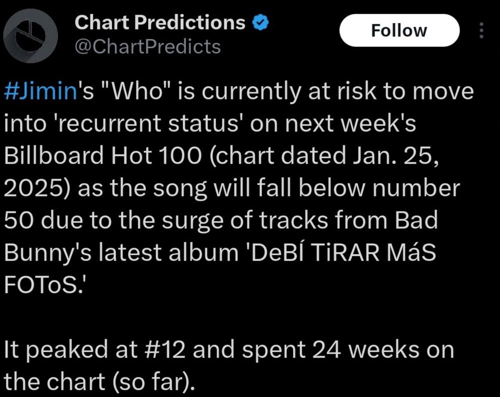Click the 'surge of tracks' phrase
The image size is (500, 397).
pos(244,221)
